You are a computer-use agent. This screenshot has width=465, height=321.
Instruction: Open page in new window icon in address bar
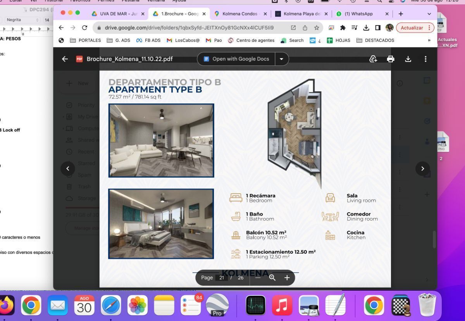click(x=293, y=27)
